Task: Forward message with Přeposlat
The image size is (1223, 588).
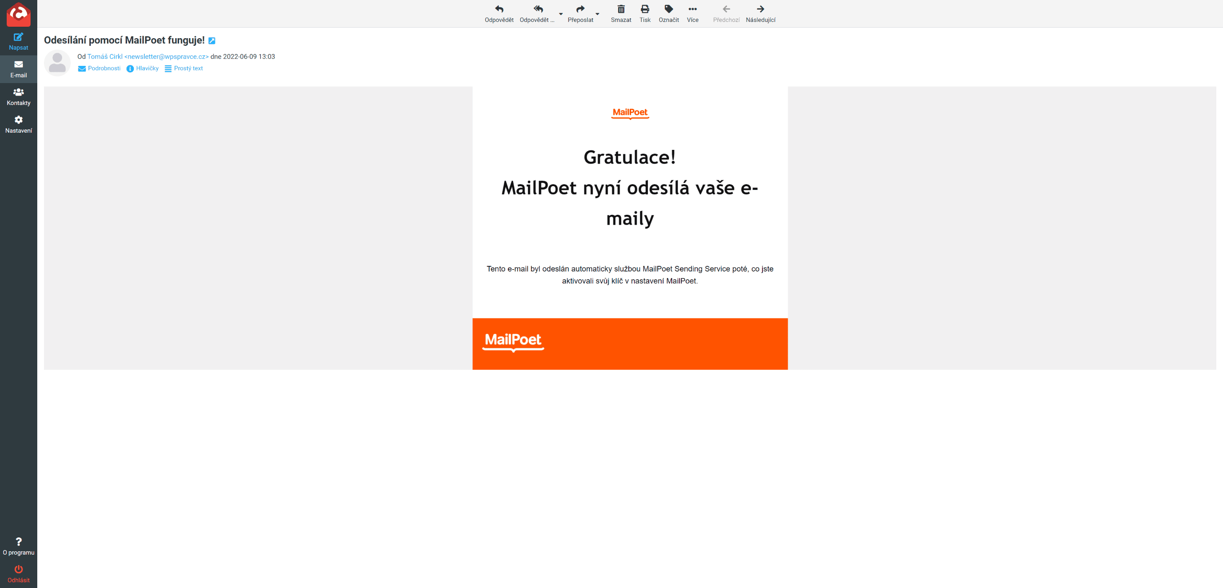Action: [580, 14]
